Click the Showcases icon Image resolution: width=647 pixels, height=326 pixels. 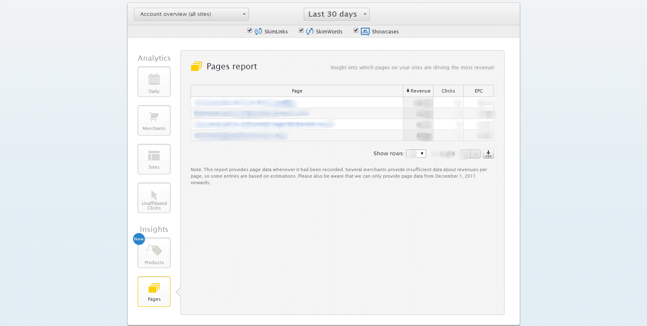tap(365, 31)
